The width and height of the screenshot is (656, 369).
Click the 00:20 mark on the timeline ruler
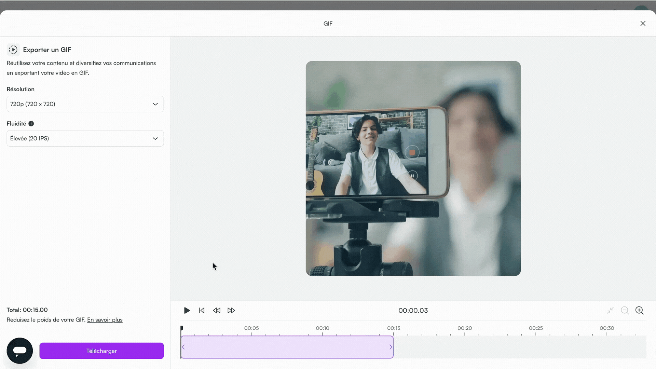point(464,329)
